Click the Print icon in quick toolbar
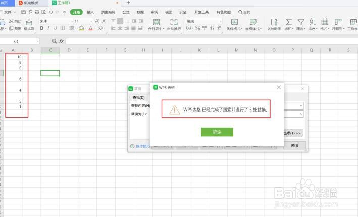This screenshot has height=217, width=358. [x=37, y=12]
